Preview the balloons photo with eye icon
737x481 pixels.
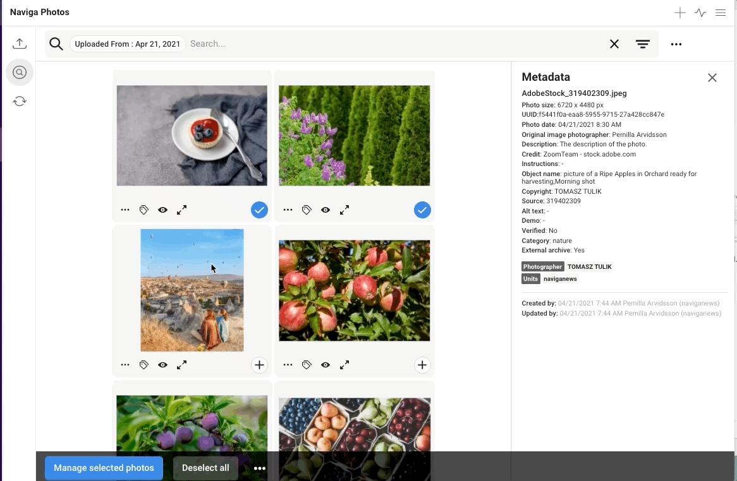tap(162, 365)
